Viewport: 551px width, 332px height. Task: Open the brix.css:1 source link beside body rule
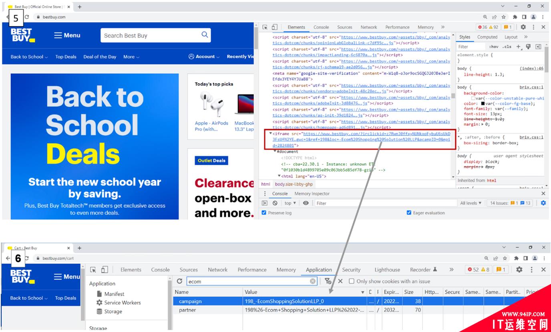coord(531,87)
